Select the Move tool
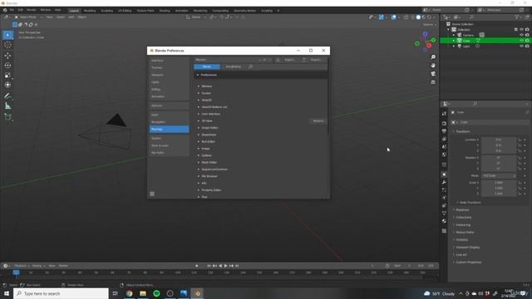Screen dimensions: 532x299 click(7, 56)
